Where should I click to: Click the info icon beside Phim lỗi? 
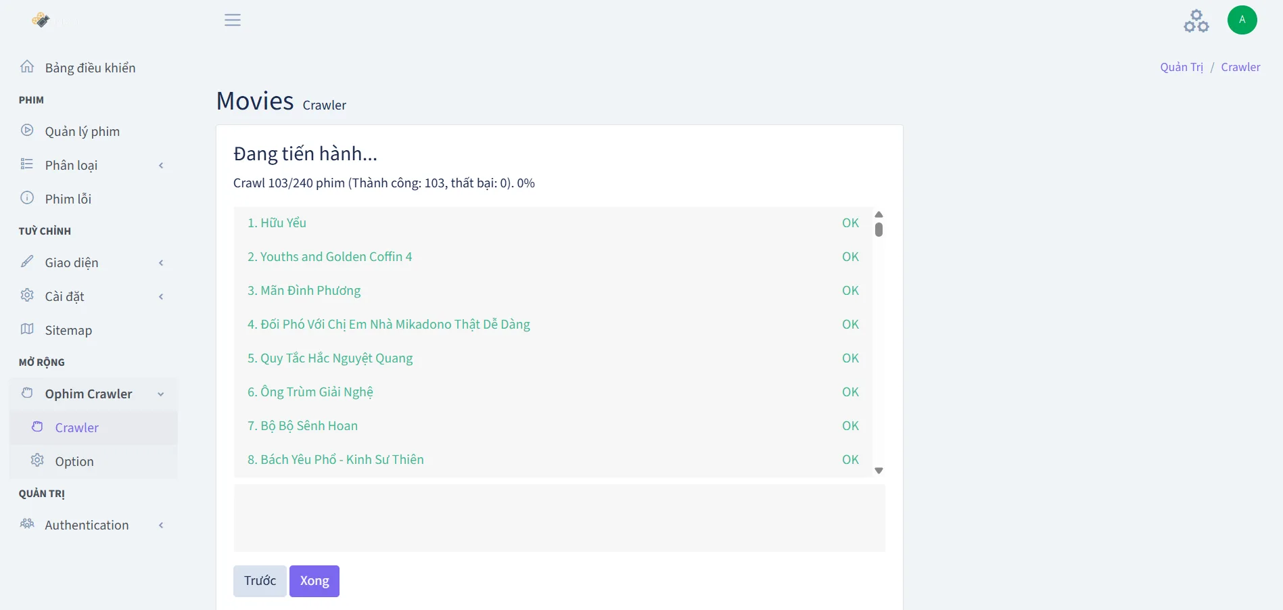[x=27, y=198]
